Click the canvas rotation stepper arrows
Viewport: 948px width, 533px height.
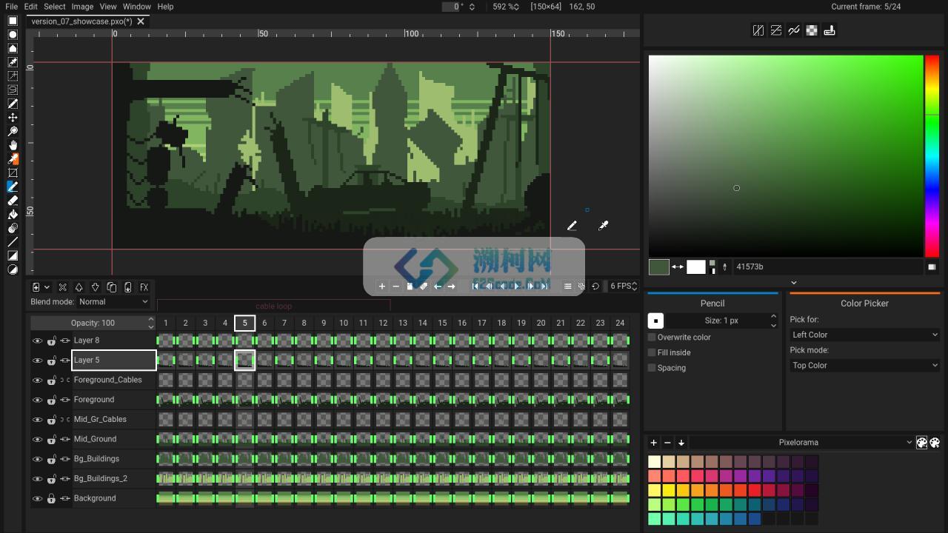[x=472, y=7]
